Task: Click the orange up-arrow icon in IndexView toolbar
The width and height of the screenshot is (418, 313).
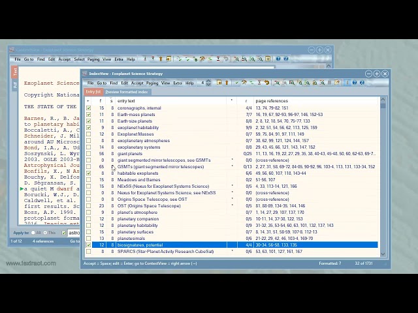Action: coord(227,83)
